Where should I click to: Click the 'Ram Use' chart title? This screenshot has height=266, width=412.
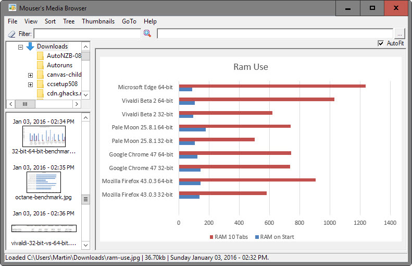251,67
